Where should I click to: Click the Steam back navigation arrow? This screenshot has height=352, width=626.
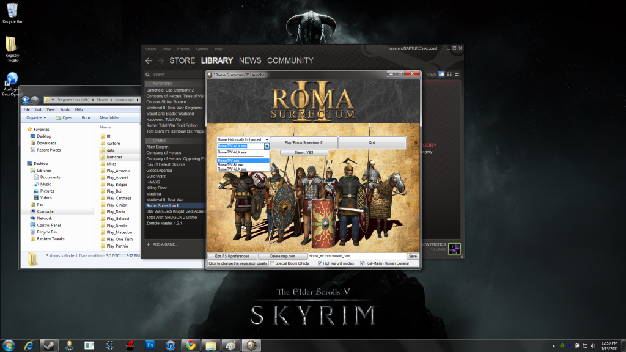[x=148, y=61]
